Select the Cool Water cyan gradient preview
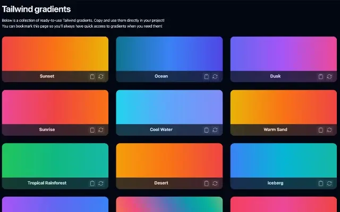 coord(169,107)
